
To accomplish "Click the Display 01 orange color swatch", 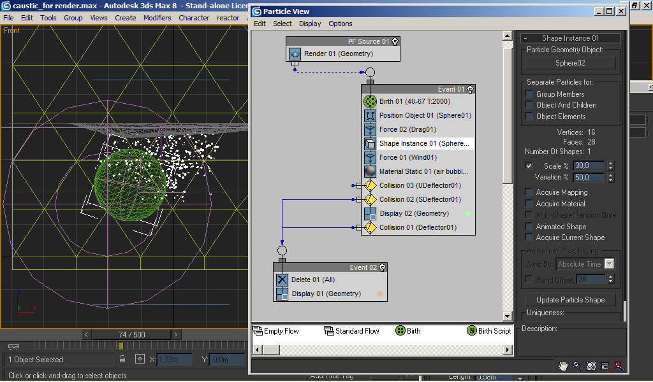I will click(x=379, y=294).
